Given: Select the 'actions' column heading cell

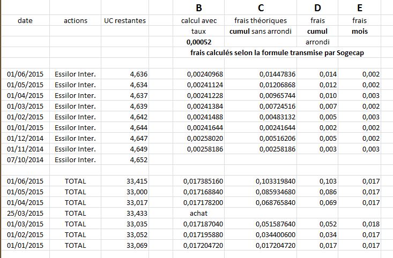Looking at the screenshot, I should tap(75, 20).
